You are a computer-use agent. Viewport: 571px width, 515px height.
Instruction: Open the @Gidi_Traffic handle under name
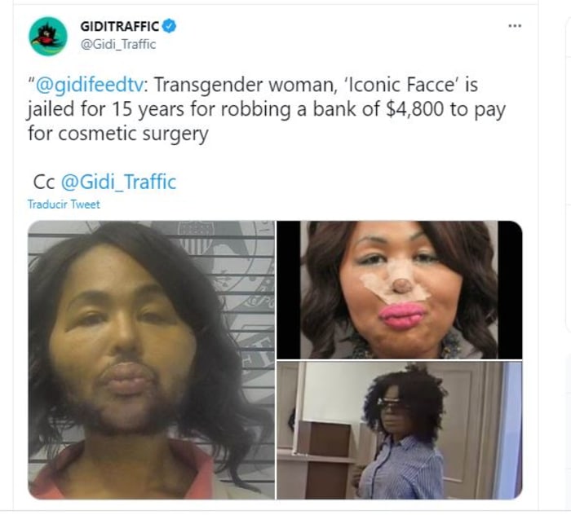click(117, 44)
